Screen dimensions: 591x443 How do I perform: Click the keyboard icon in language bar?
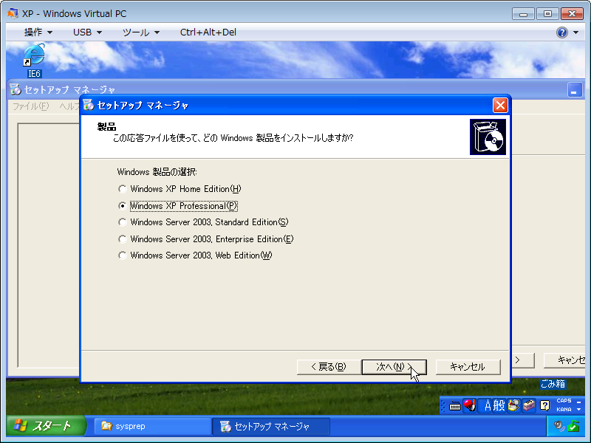click(x=455, y=406)
